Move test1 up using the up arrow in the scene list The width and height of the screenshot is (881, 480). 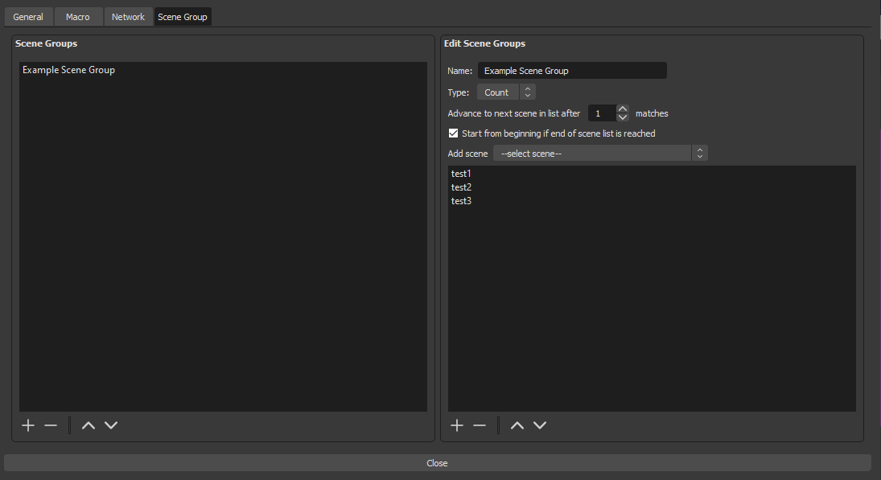point(517,425)
